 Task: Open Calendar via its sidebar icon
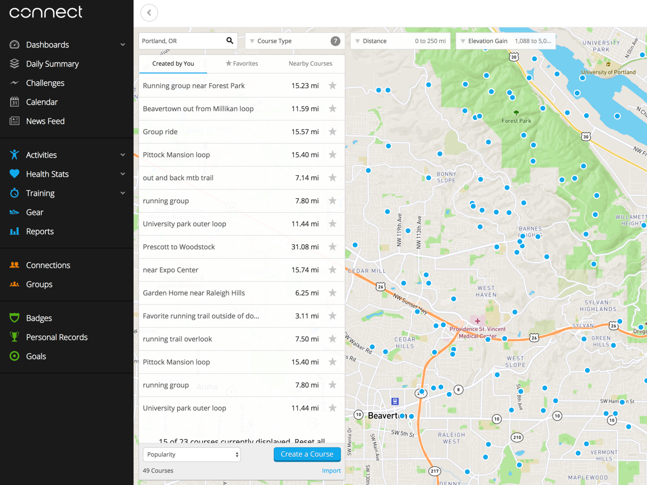(x=15, y=102)
